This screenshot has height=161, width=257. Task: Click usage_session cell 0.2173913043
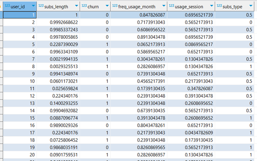click(x=191, y=81)
